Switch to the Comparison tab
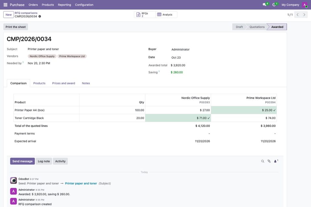 (18, 83)
